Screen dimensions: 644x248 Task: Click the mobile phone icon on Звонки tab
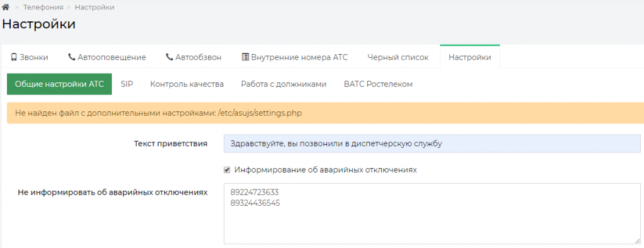(x=14, y=57)
